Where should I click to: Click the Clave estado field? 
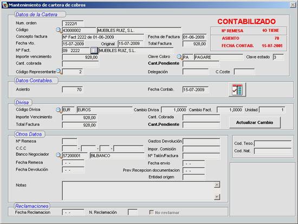[278, 57]
